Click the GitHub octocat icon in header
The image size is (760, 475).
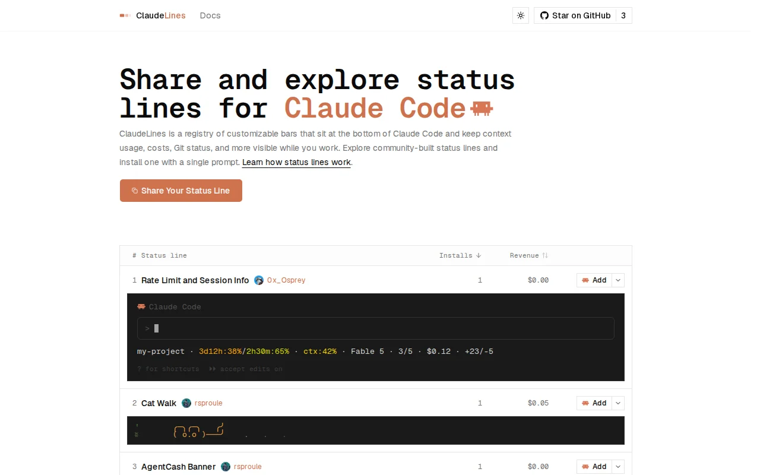click(x=544, y=15)
